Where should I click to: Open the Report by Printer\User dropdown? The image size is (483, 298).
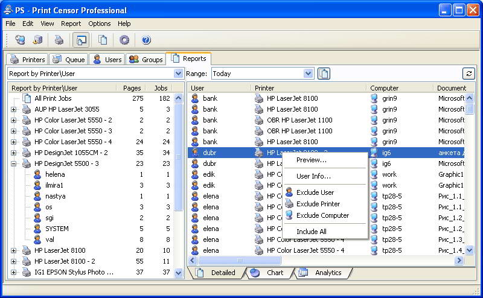point(178,74)
